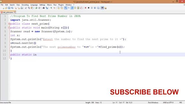185x104 pixels.
Task: Open the Search menu
Action: 12,5
